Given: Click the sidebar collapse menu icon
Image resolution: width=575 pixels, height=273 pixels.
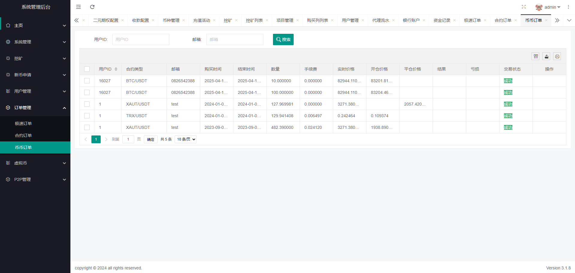Looking at the screenshot, I should pos(79,7).
